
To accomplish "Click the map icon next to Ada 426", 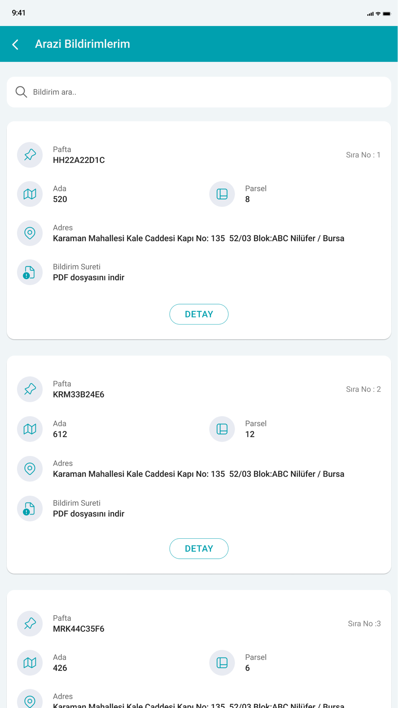I will 30,663.
